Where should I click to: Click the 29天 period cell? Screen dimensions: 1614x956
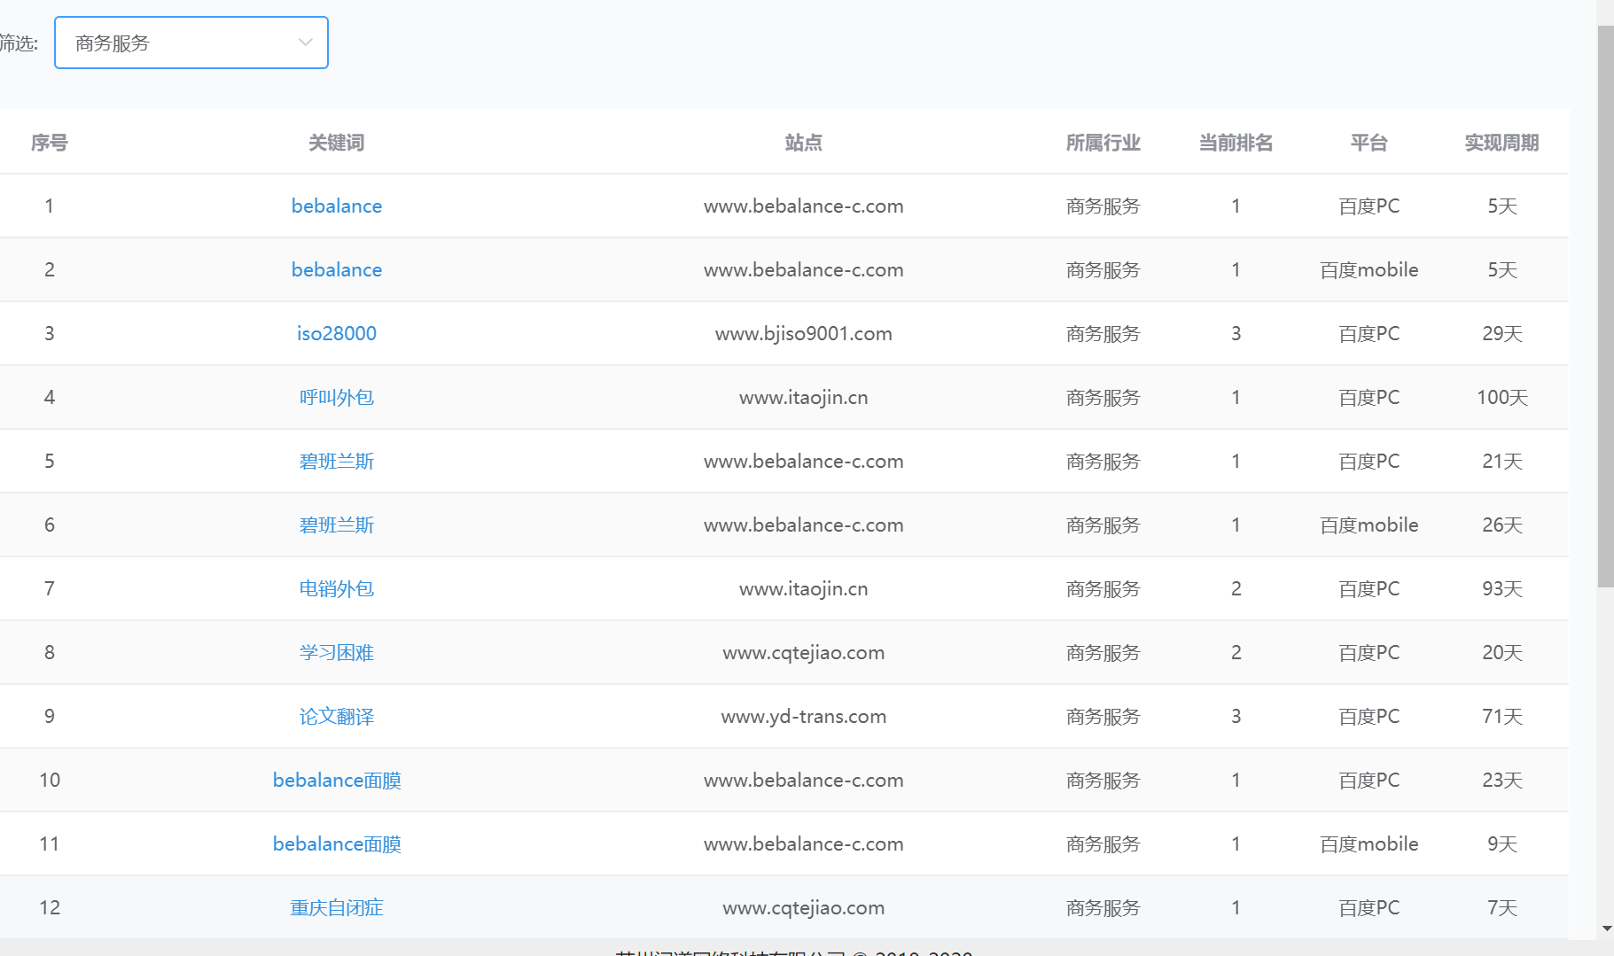1502,333
